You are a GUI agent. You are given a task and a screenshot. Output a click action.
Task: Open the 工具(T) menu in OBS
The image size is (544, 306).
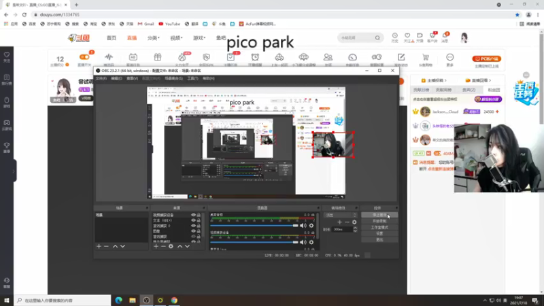click(x=192, y=79)
